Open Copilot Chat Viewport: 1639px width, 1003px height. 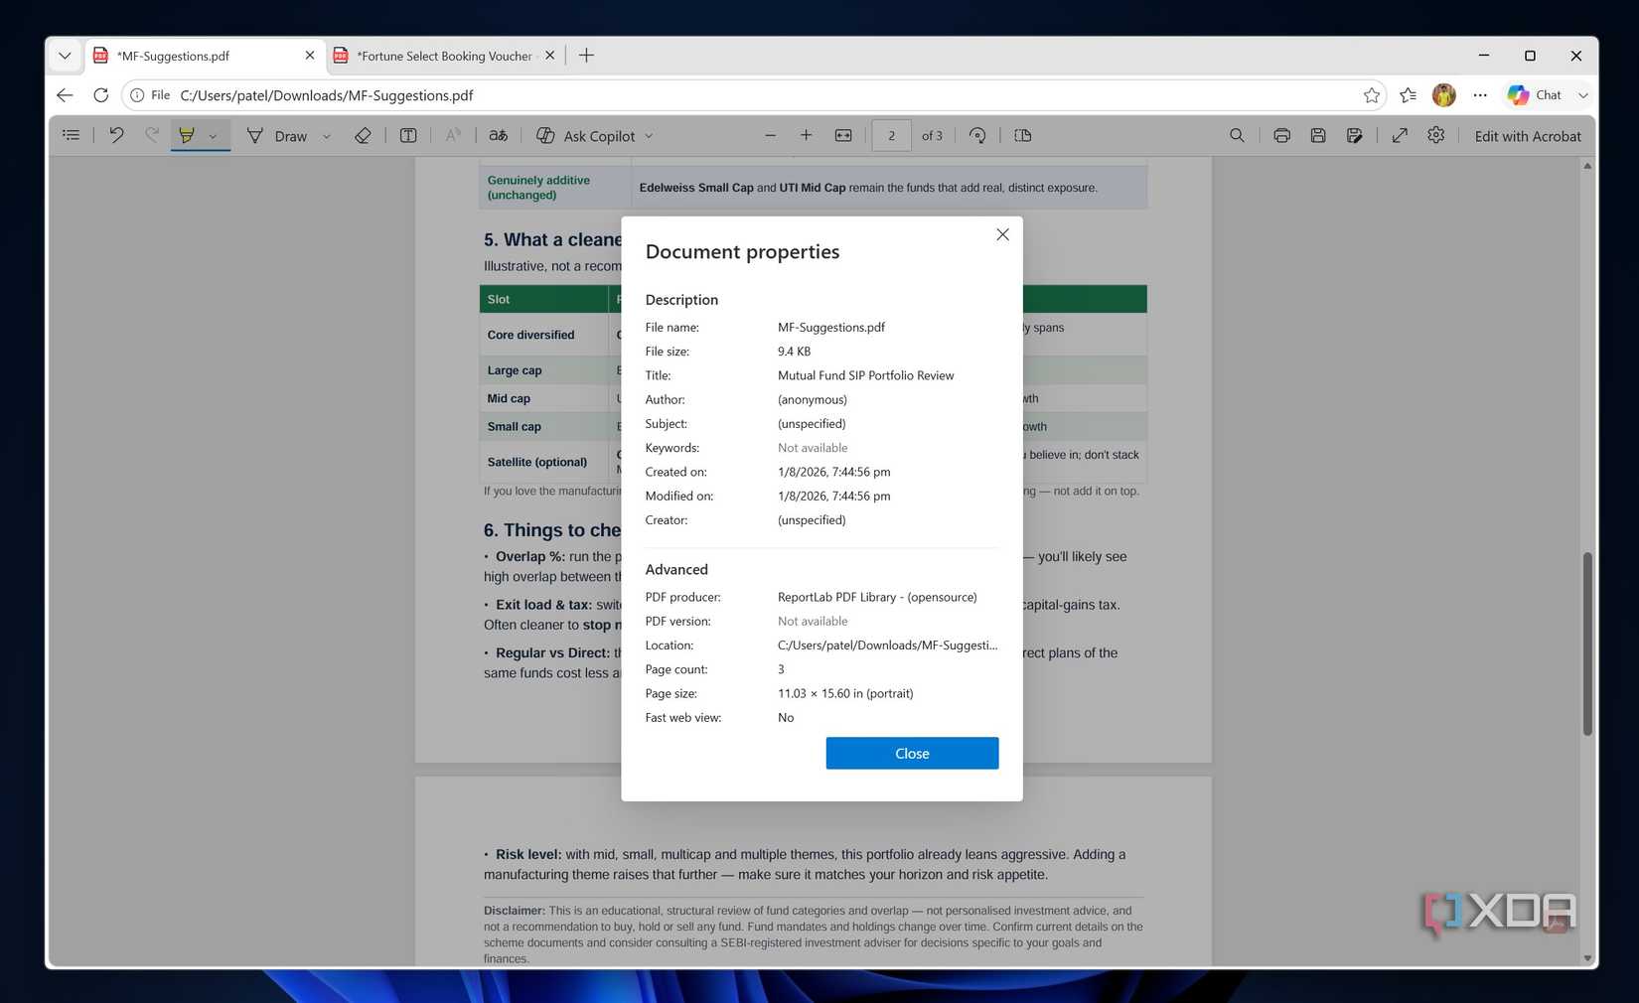coord(1535,95)
